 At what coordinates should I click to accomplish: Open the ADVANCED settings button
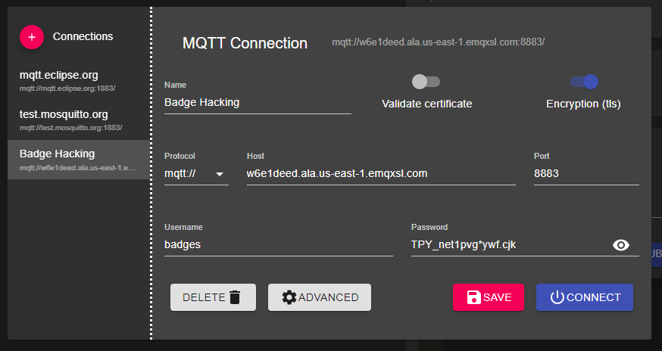coord(320,297)
